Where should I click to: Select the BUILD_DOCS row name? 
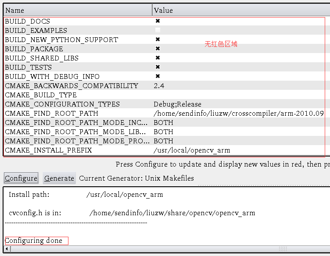(x=28, y=21)
